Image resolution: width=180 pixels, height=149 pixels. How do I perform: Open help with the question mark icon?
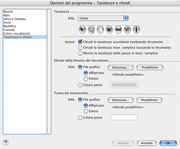pyautogui.click(x=6, y=143)
